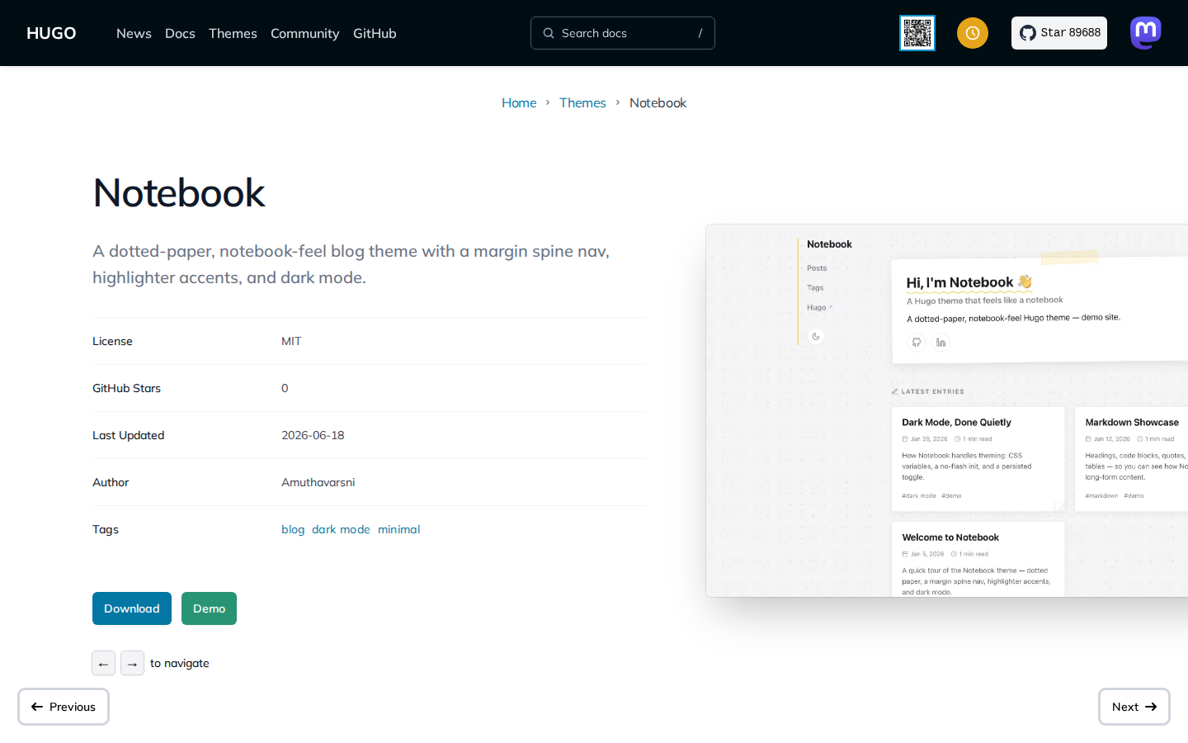
Task: Click the GitHub Star 89688 button
Action: tap(1059, 33)
